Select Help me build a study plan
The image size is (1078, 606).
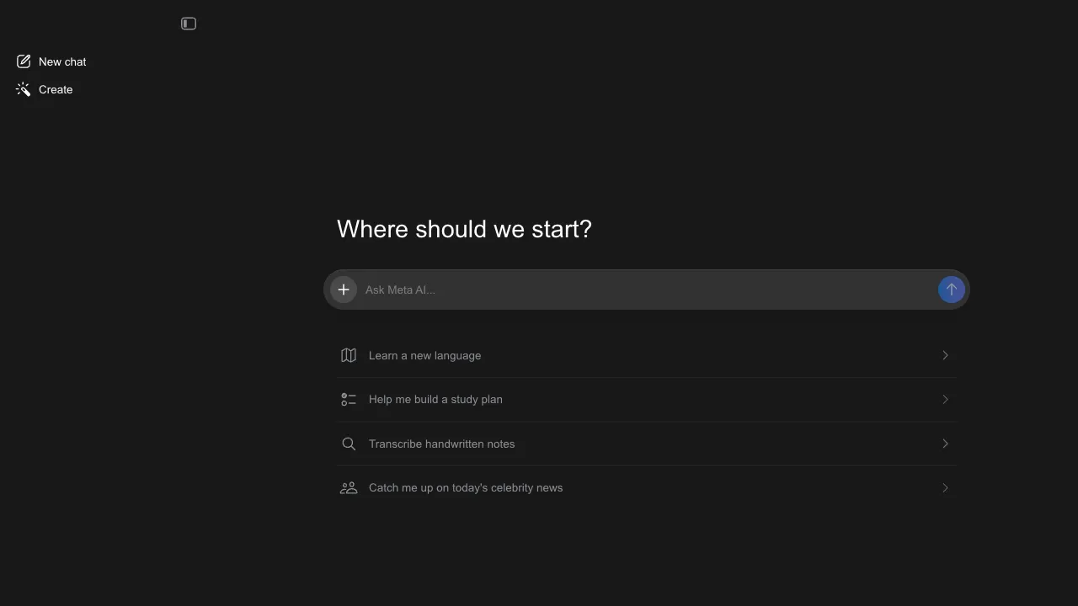pos(647,400)
